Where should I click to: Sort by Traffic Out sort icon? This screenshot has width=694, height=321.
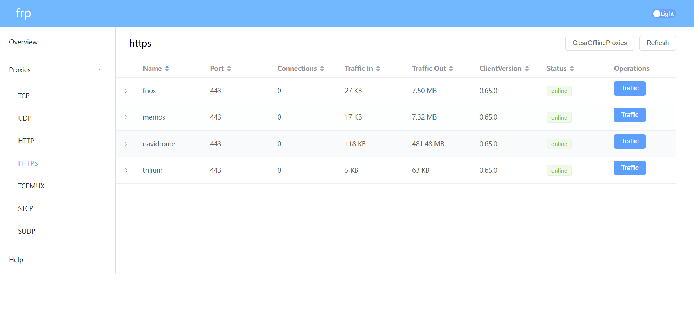(x=451, y=69)
